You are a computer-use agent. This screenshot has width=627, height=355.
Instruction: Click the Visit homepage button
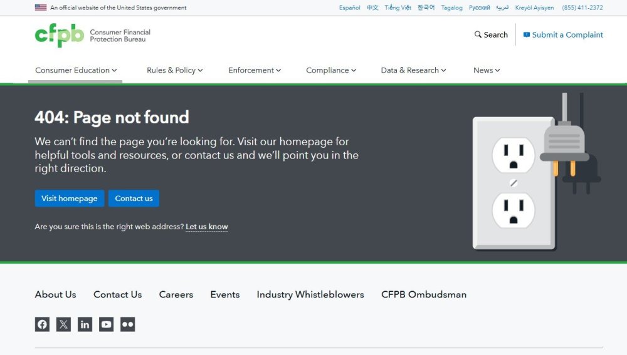(x=70, y=198)
